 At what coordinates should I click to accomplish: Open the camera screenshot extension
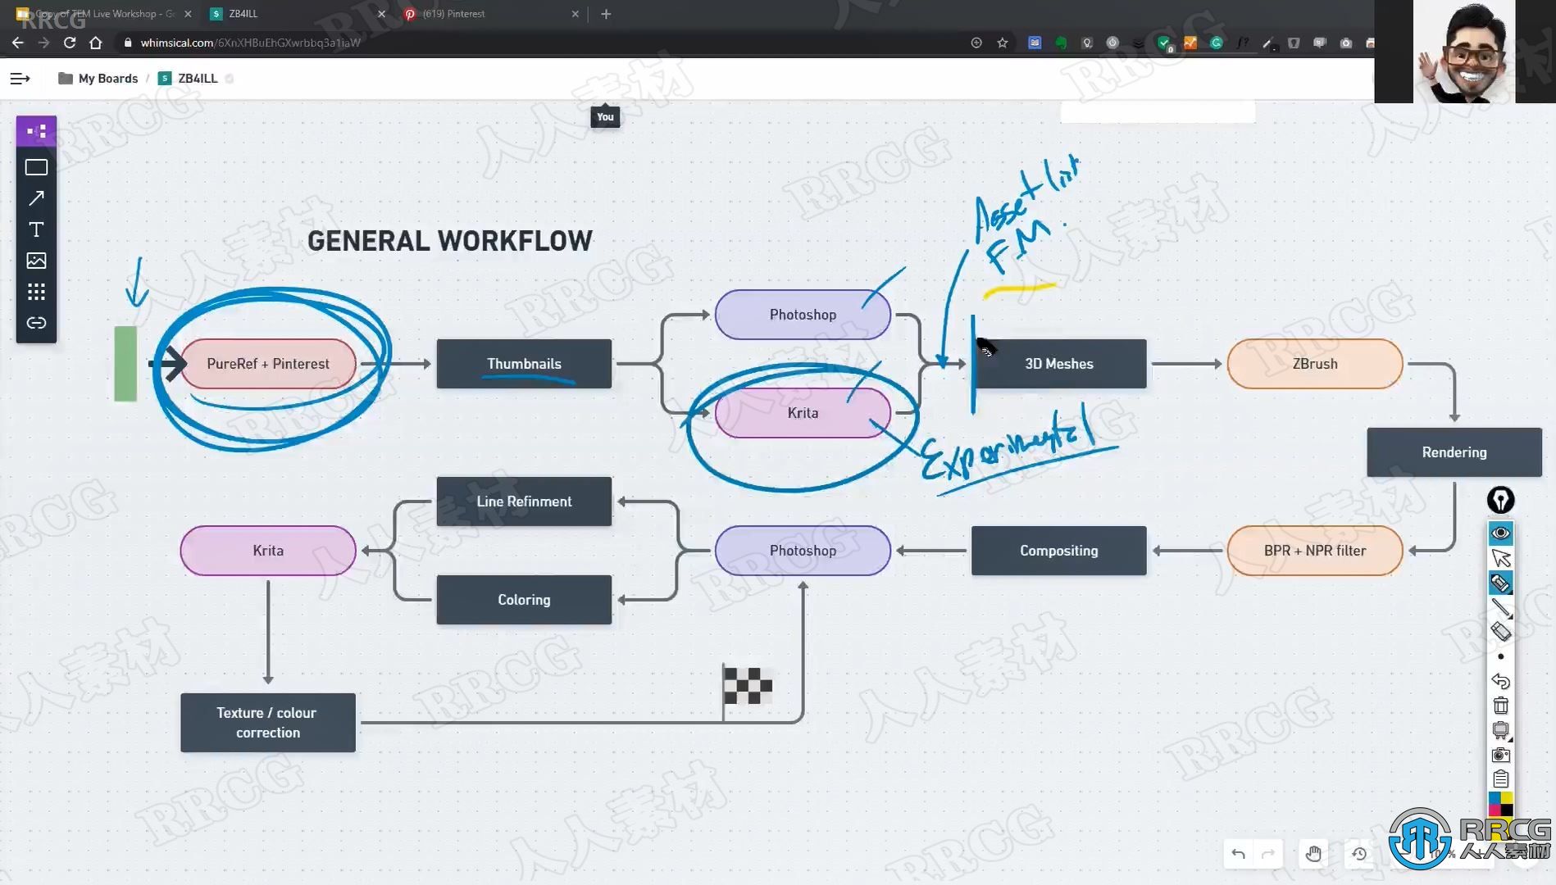1346,43
